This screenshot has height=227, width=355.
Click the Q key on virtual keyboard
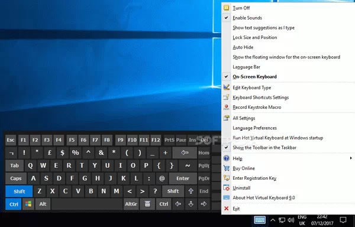coord(30,166)
